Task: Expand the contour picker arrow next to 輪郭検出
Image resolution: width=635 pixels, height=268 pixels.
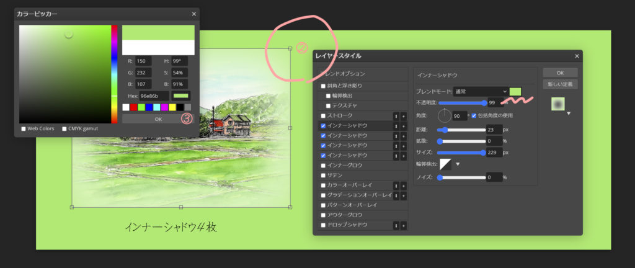Action: [458, 164]
